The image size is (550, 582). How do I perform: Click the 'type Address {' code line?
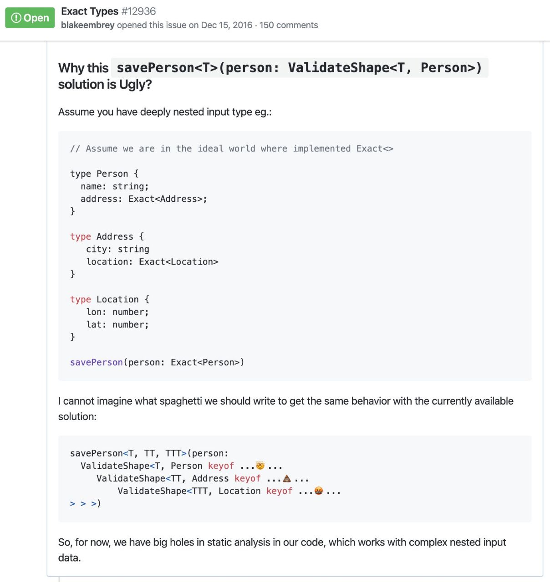coord(107,236)
